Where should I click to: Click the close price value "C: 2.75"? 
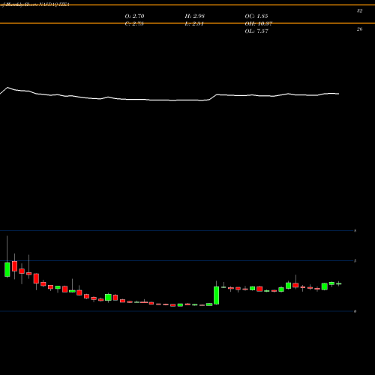tap(134, 24)
